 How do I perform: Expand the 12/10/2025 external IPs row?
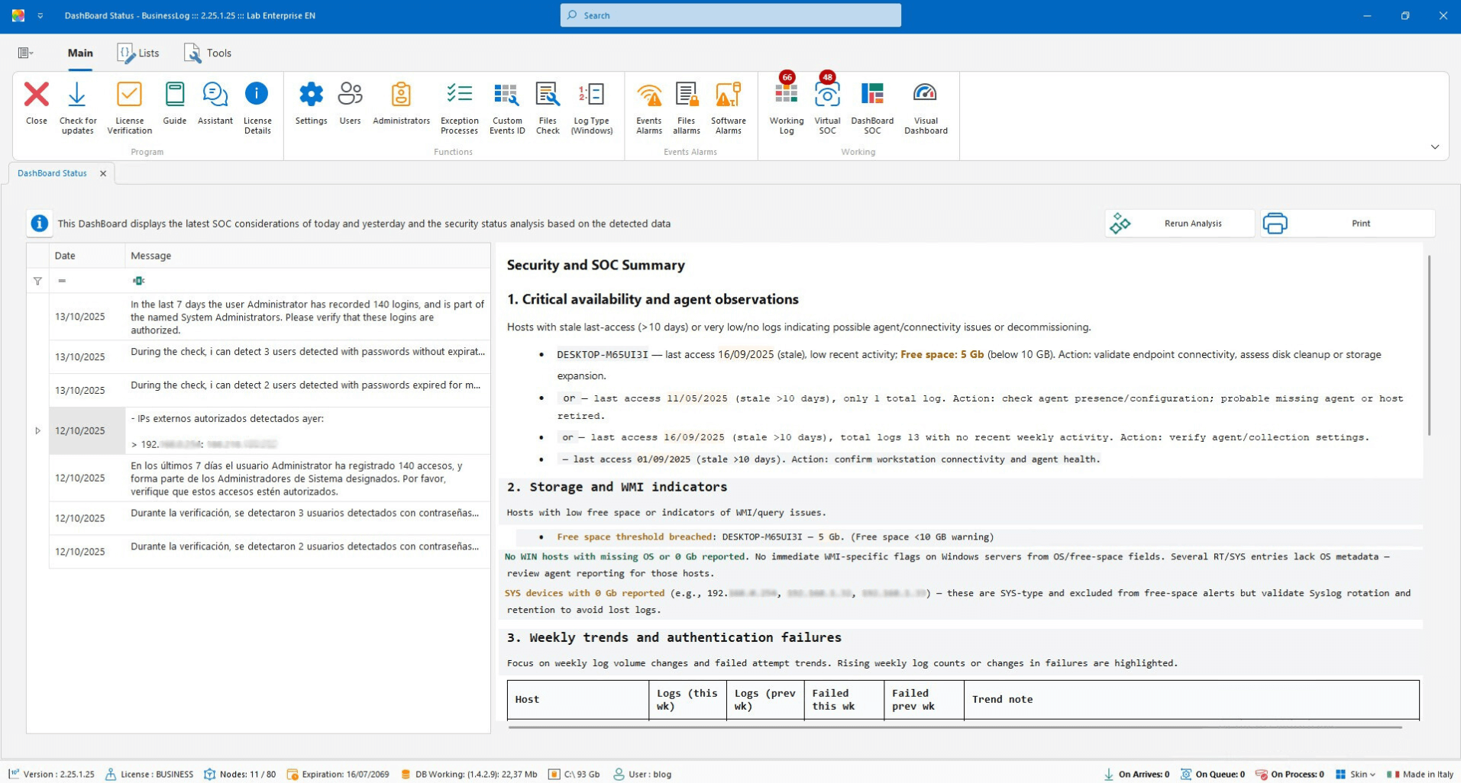(37, 431)
